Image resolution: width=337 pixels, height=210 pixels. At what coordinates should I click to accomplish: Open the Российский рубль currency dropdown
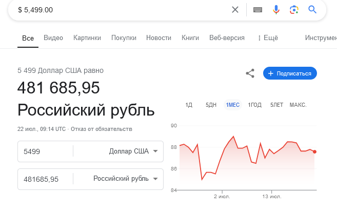(126, 179)
